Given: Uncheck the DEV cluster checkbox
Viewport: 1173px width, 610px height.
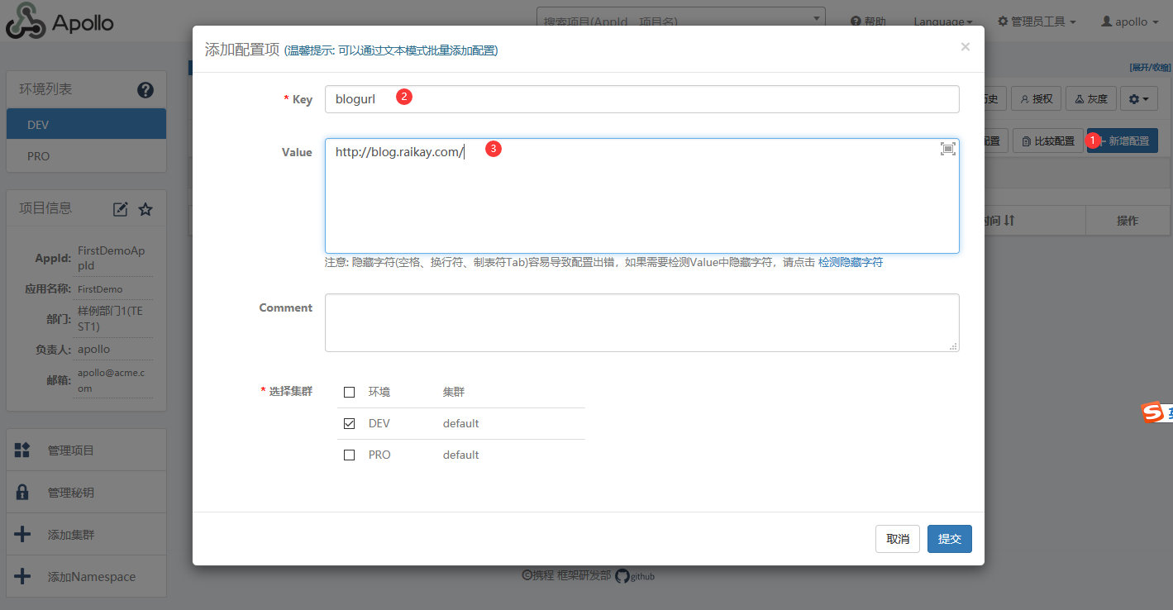Looking at the screenshot, I should [349, 423].
